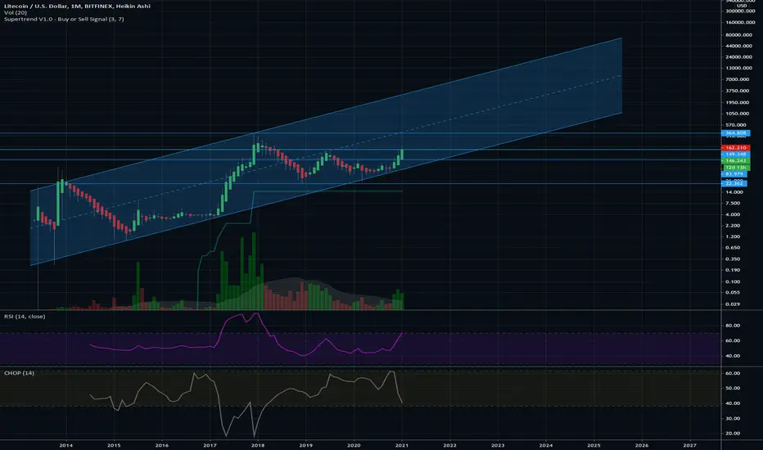Click the 570.000 price scale value
This screenshot has height=450, width=763.
point(736,125)
